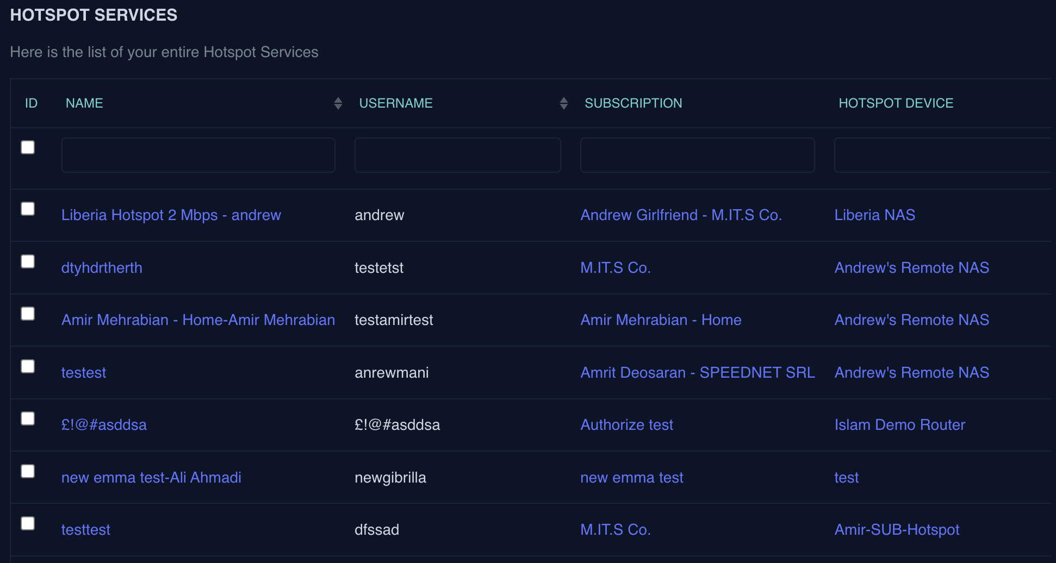
Task: Select the checkbox for the testest row
Action: 28,366
